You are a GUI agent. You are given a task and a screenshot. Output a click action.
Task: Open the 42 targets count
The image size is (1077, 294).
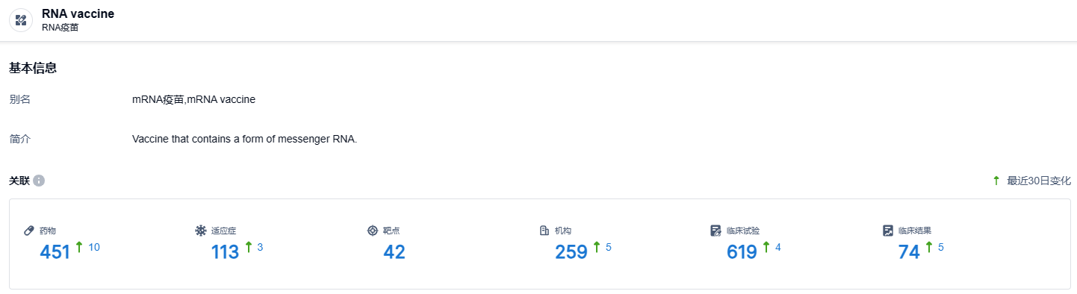(x=394, y=252)
